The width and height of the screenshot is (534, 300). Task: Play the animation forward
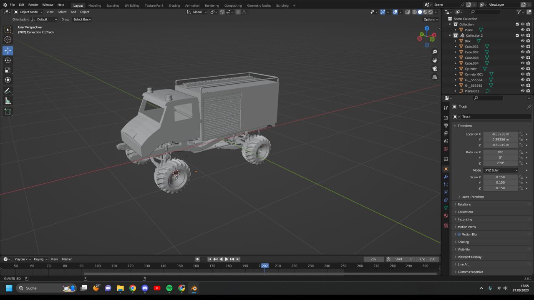coord(227,259)
